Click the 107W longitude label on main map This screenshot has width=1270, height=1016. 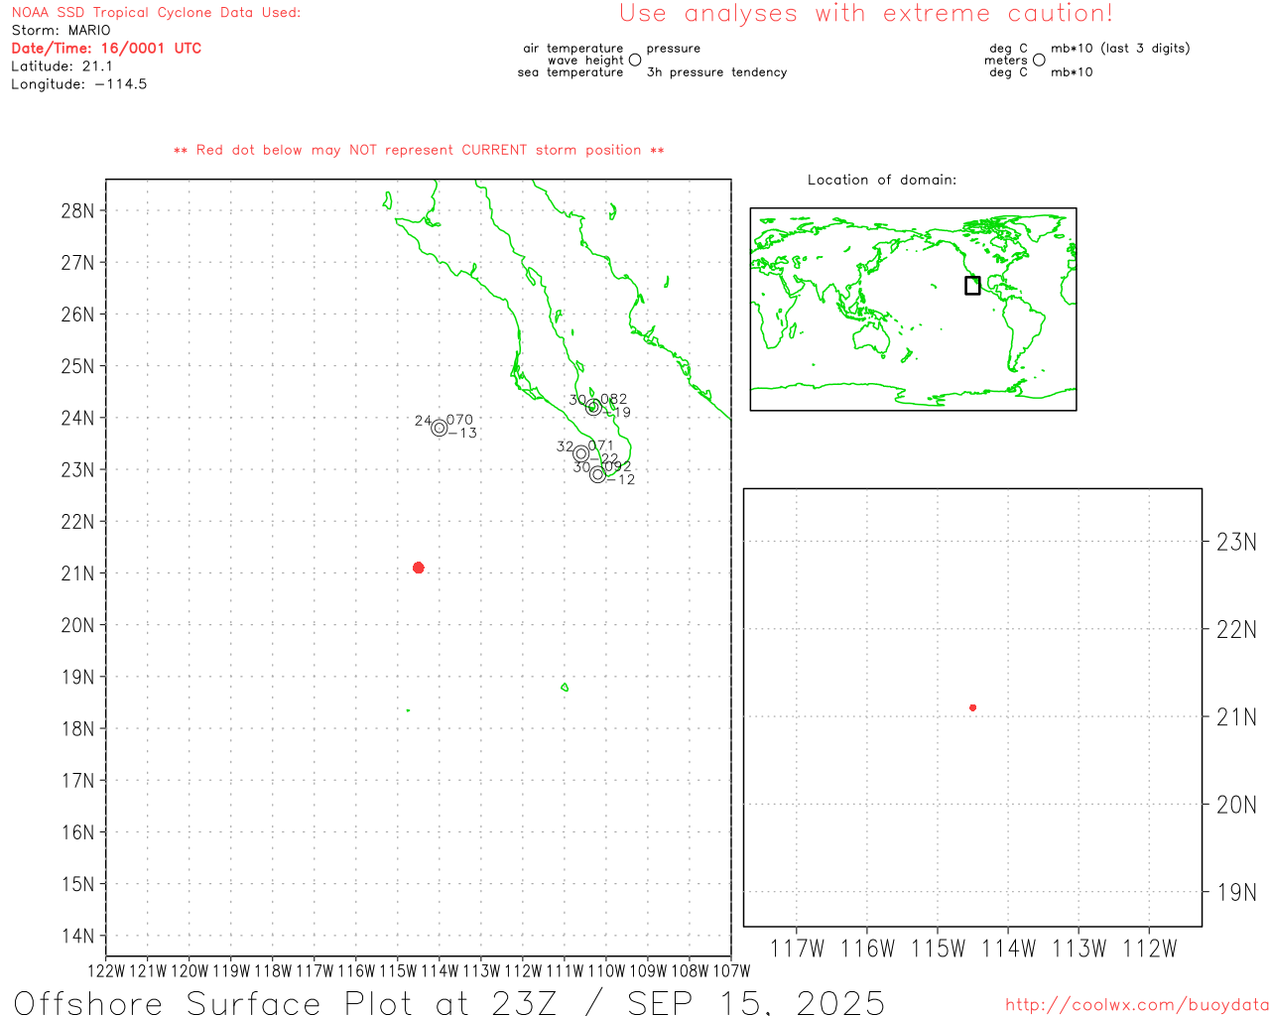tap(731, 970)
